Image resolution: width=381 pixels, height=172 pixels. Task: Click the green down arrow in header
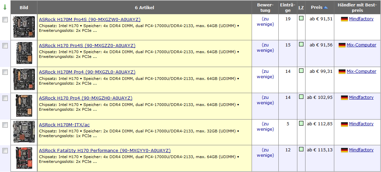(5, 7)
